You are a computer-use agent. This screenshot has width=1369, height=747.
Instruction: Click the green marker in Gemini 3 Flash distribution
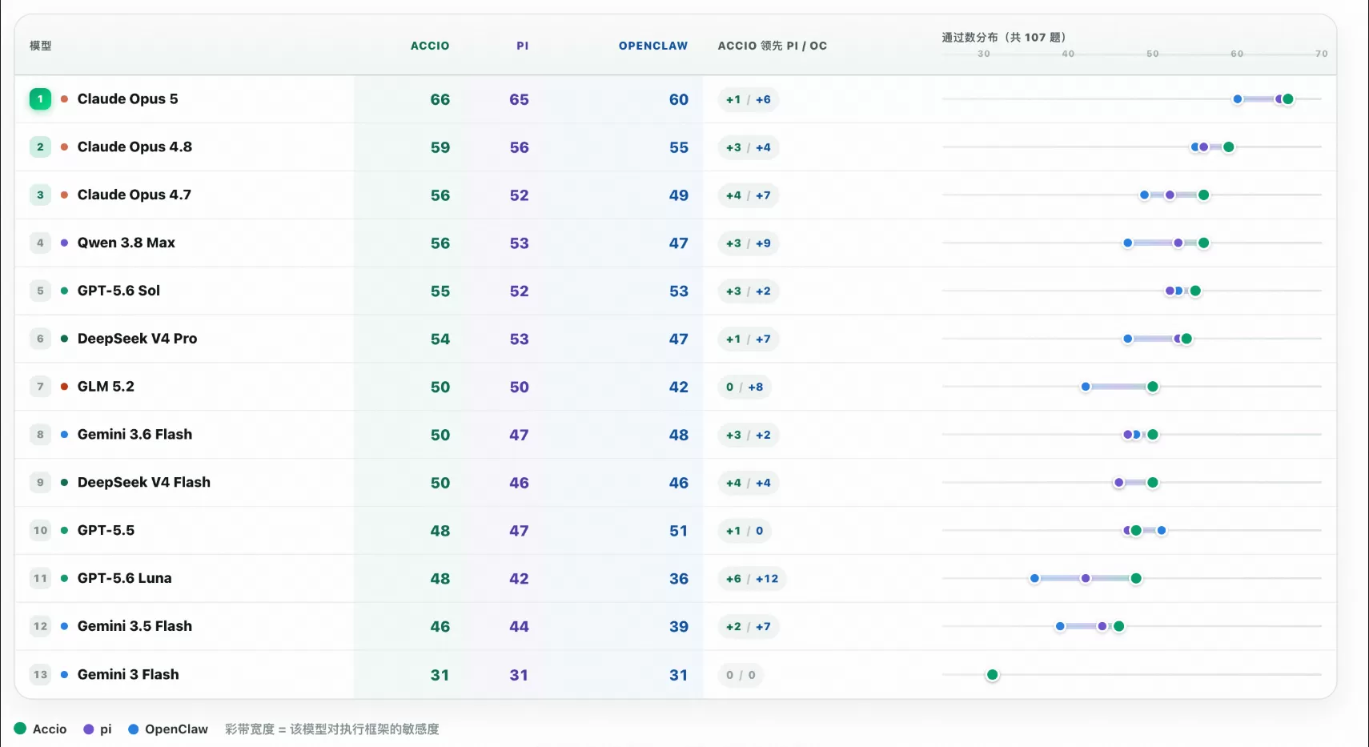pos(993,675)
